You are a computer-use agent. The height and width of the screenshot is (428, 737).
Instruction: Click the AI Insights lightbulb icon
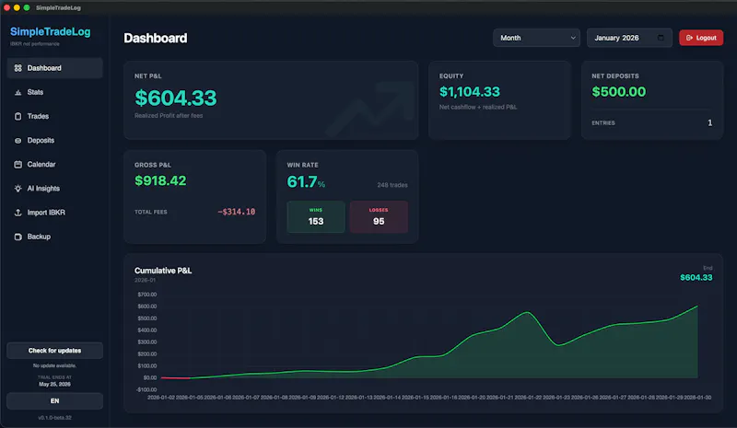click(x=18, y=189)
